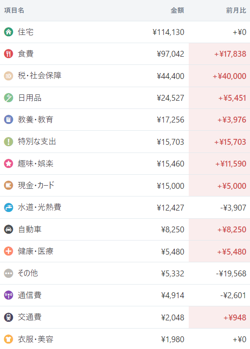Click the orange wallet 現金・カード icon
The image size is (250, 349).
point(9,186)
